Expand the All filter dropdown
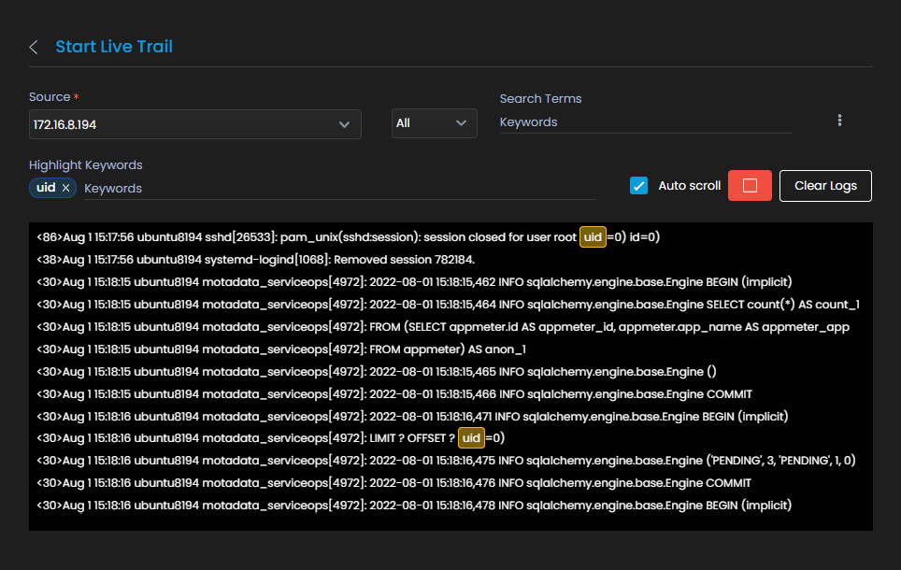The height and width of the screenshot is (570, 901). [434, 123]
